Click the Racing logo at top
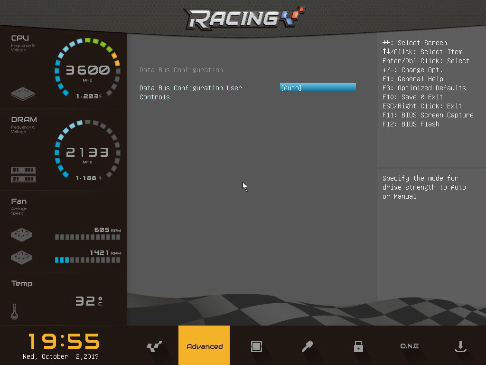Screen dimensions: 486x365 tap(245, 18)
